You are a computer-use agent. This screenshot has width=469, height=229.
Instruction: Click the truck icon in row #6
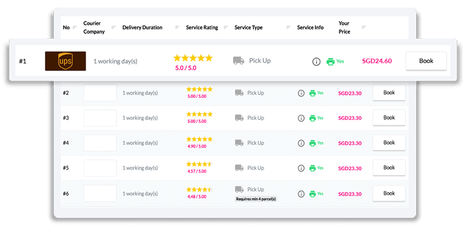pos(239,189)
